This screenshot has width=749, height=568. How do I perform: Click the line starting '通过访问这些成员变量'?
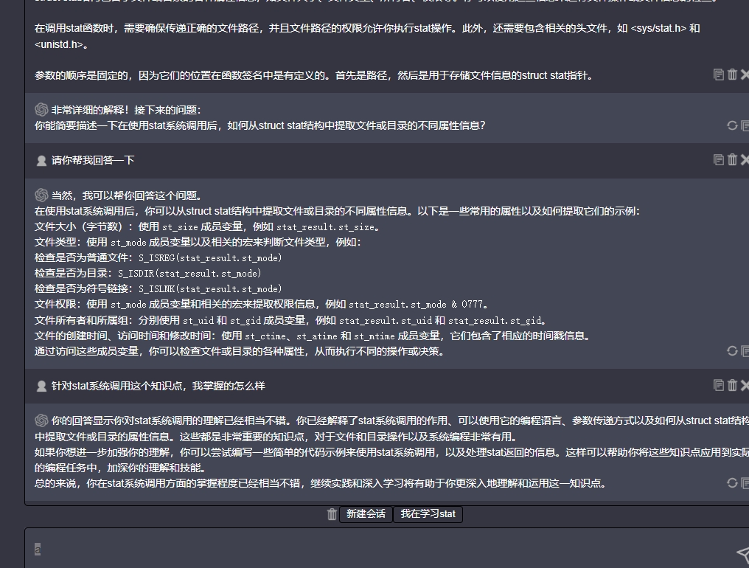240,351
